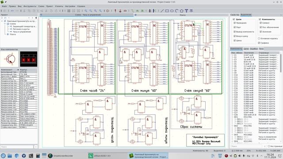Open the 'Файл' menu

4,6
